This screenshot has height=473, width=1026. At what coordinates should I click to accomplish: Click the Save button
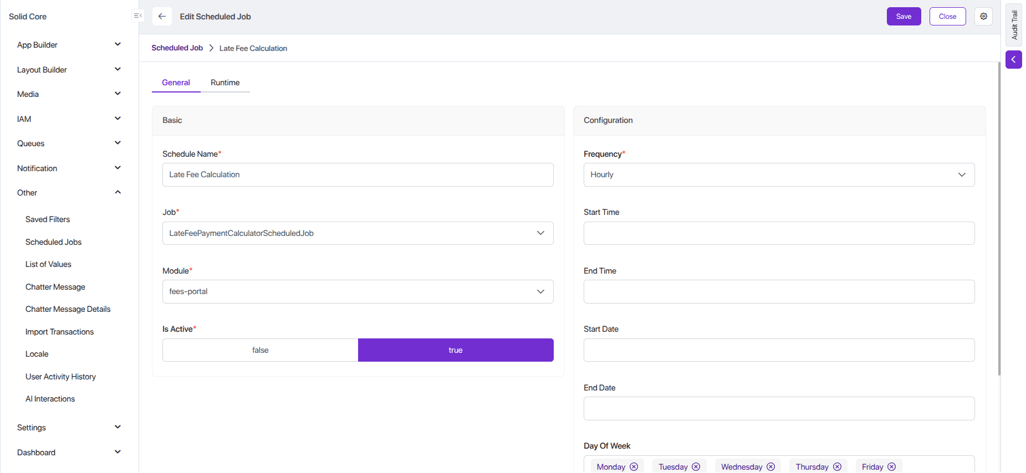904,17
